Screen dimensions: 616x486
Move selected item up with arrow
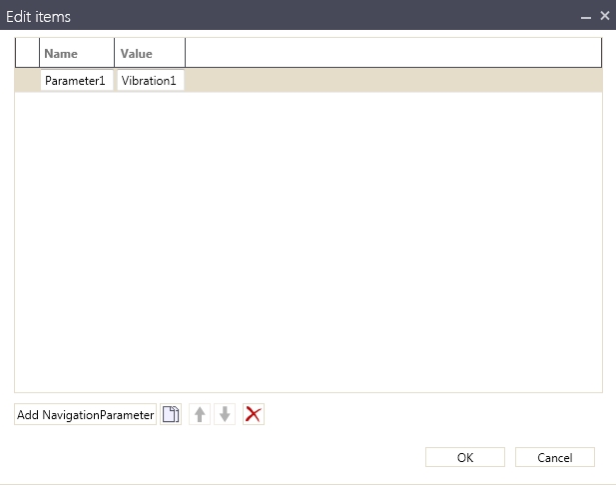point(200,415)
